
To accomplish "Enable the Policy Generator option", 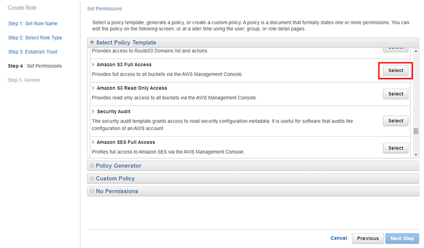I will pyautogui.click(x=92, y=165).
